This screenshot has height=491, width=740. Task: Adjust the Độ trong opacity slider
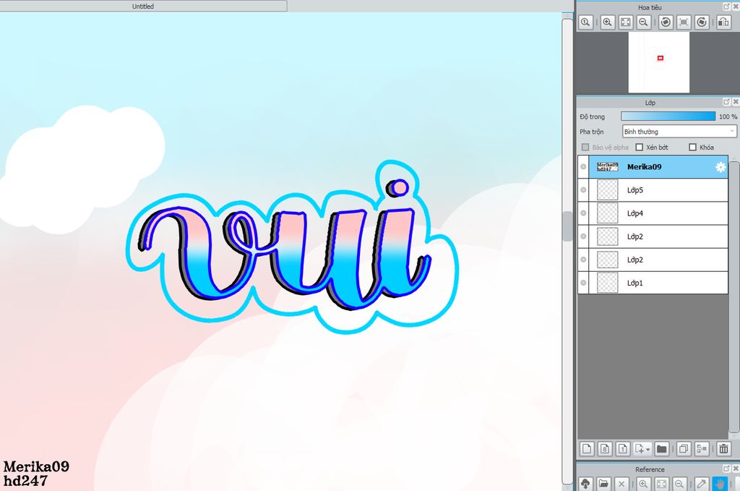coord(668,116)
